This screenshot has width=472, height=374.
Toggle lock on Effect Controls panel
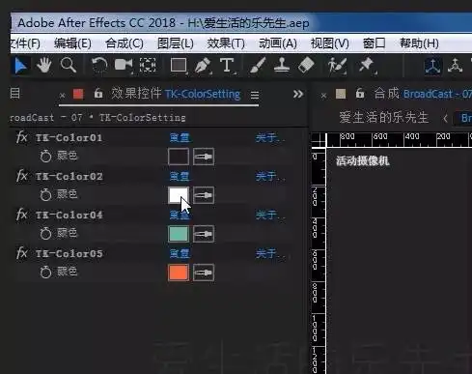pos(98,94)
